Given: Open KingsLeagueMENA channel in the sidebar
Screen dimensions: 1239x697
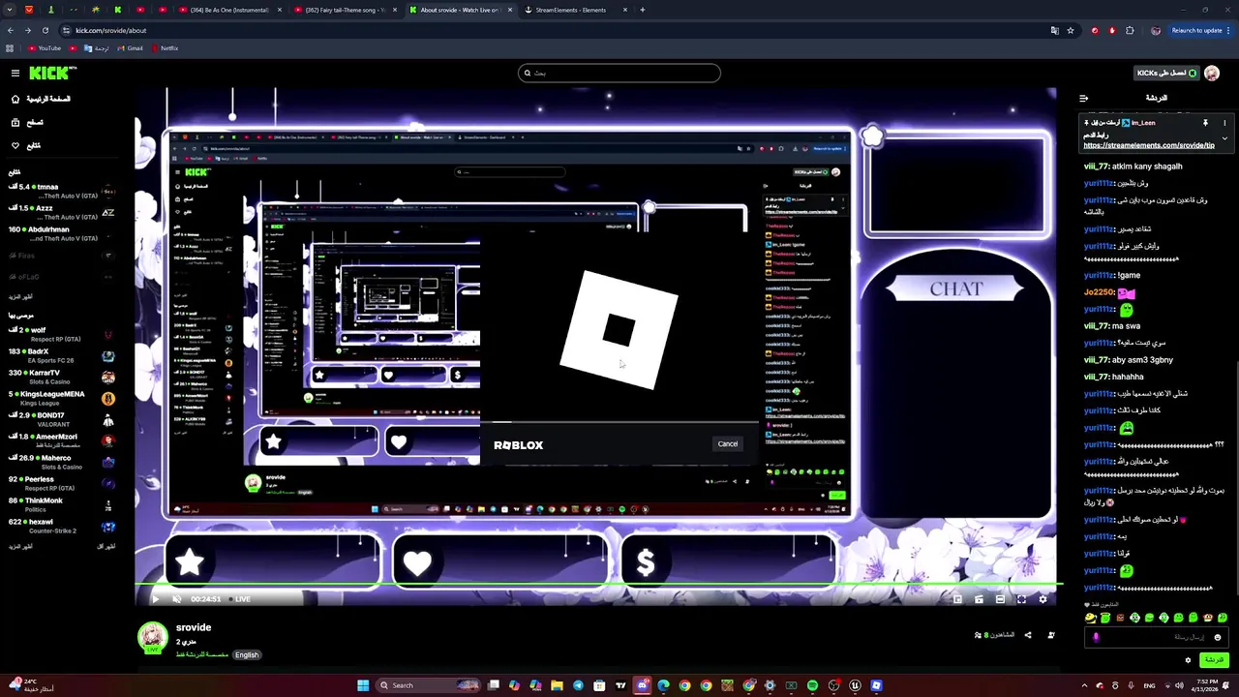Looking at the screenshot, I should tap(61, 398).
